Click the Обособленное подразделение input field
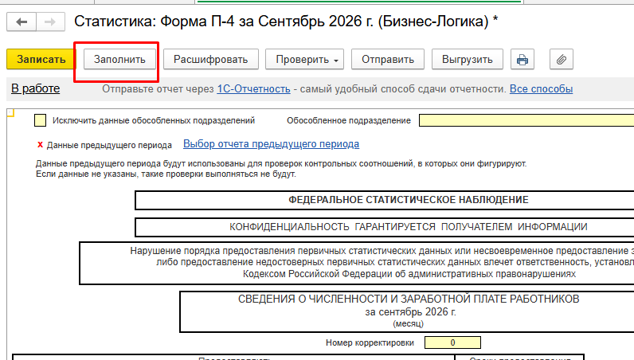 click(x=526, y=120)
